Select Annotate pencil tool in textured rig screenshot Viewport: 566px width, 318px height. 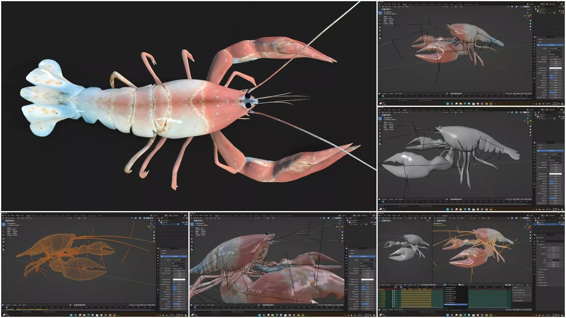(380, 34)
